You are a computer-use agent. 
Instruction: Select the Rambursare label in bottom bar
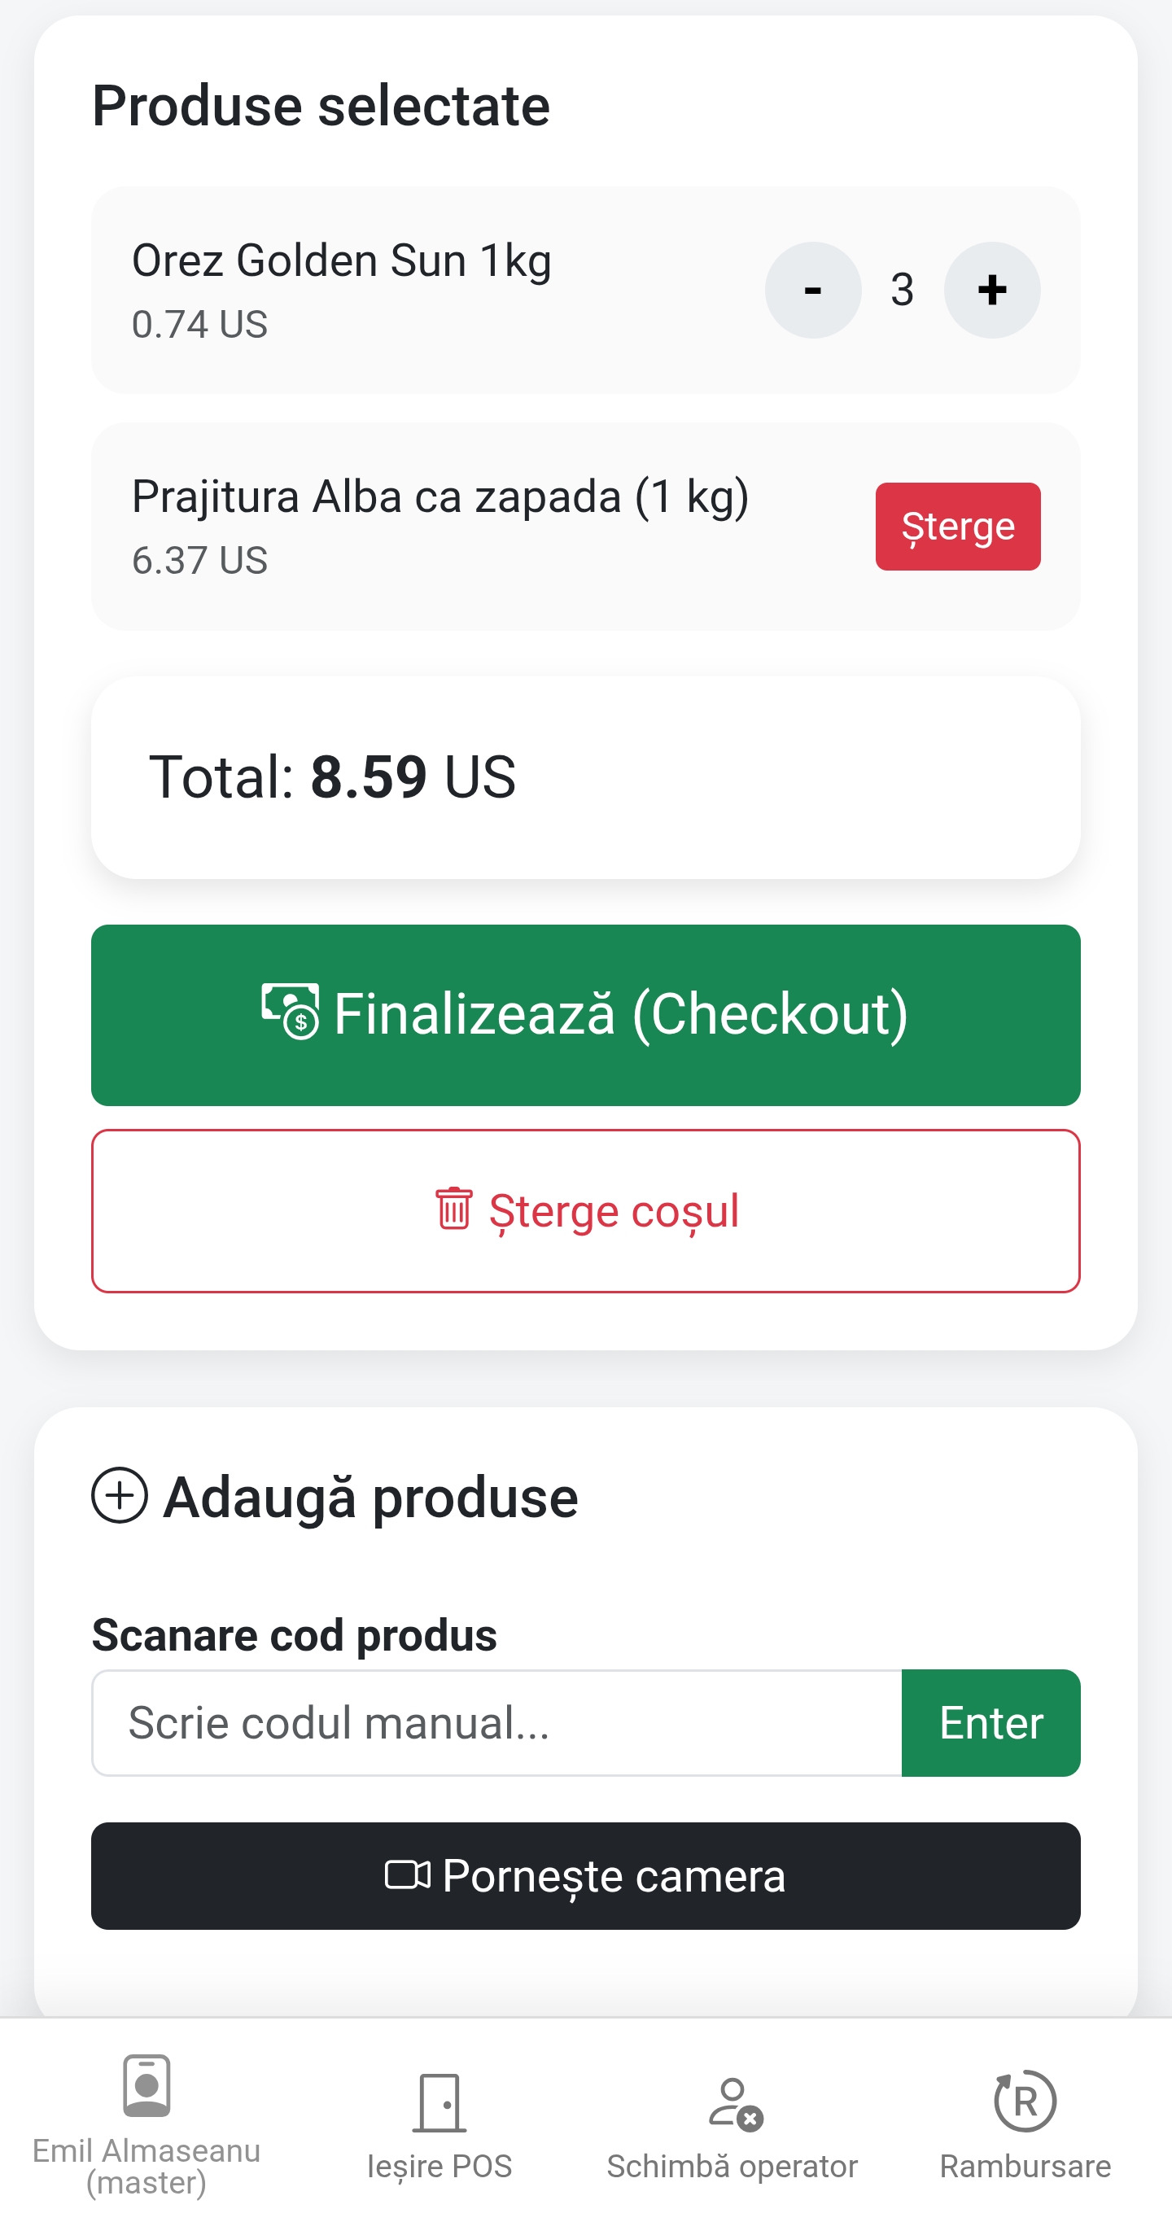point(1025,2166)
